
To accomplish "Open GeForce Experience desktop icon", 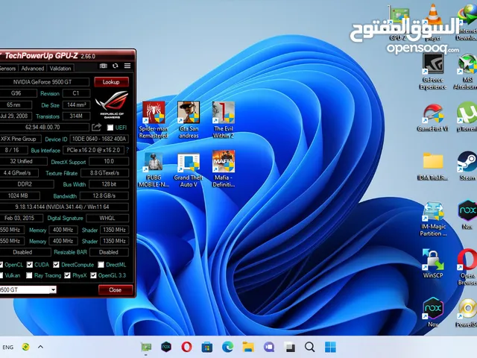I will click(432, 72).
